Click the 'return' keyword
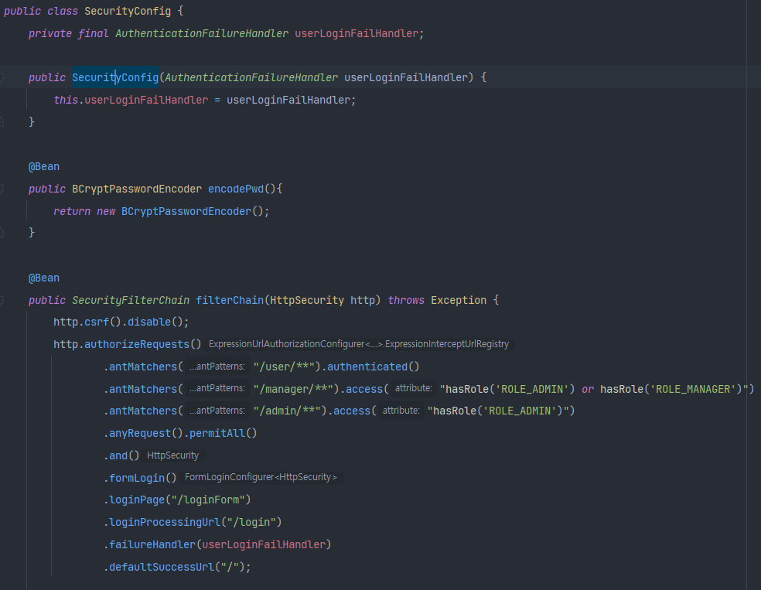Viewport: 761px width, 590px height. [x=72, y=212]
